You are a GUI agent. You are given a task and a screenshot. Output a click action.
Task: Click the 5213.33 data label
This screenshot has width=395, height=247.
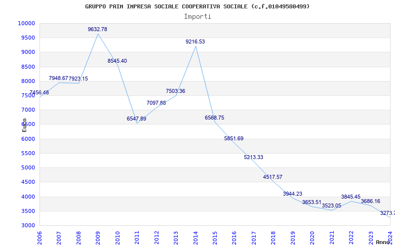coord(253,157)
